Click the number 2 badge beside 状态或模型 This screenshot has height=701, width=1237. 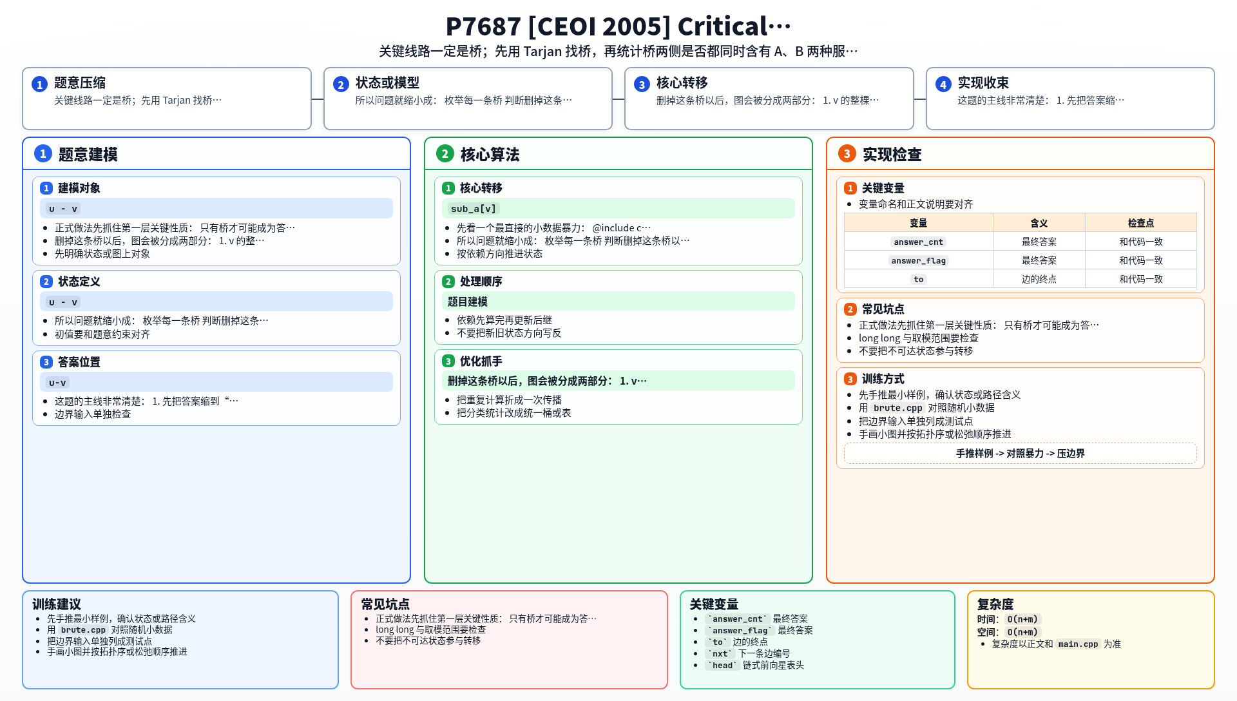(x=341, y=84)
